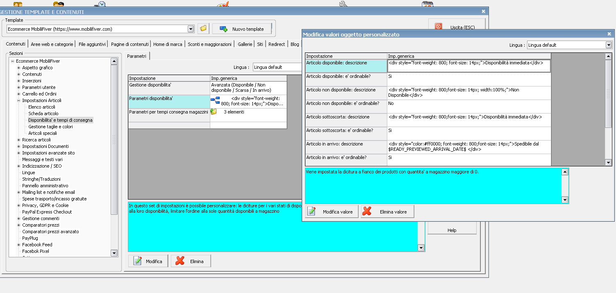
Task: Select Scheda articolo in the tree
Action: tap(43, 114)
